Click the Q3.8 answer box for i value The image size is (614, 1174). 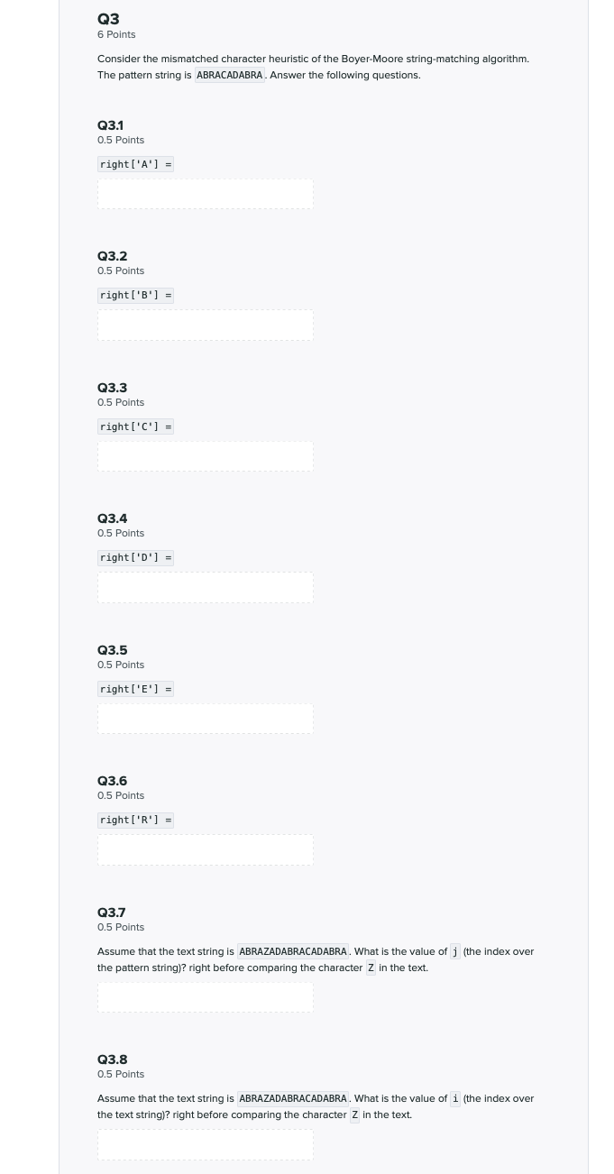point(206,1144)
